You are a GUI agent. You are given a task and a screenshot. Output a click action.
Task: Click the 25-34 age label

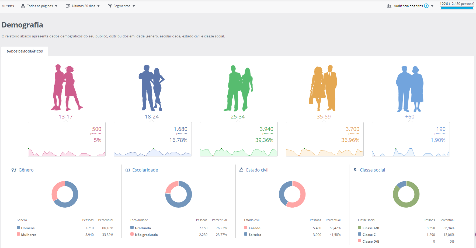coord(238,117)
